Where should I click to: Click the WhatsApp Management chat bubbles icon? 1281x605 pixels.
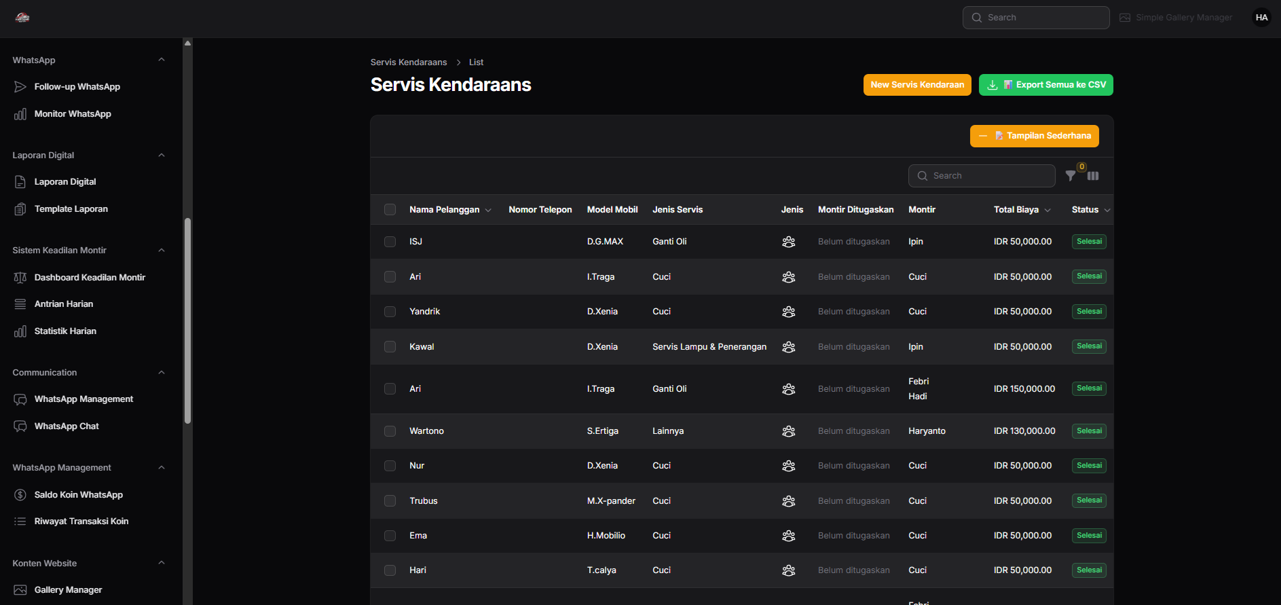(20, 399)
